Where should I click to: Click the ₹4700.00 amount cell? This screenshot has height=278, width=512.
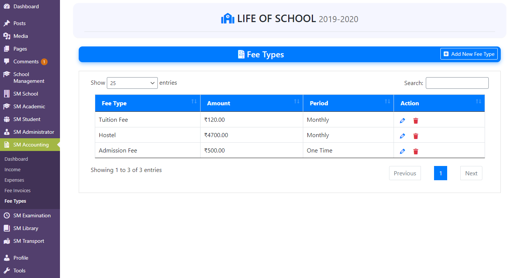point(252,135)
